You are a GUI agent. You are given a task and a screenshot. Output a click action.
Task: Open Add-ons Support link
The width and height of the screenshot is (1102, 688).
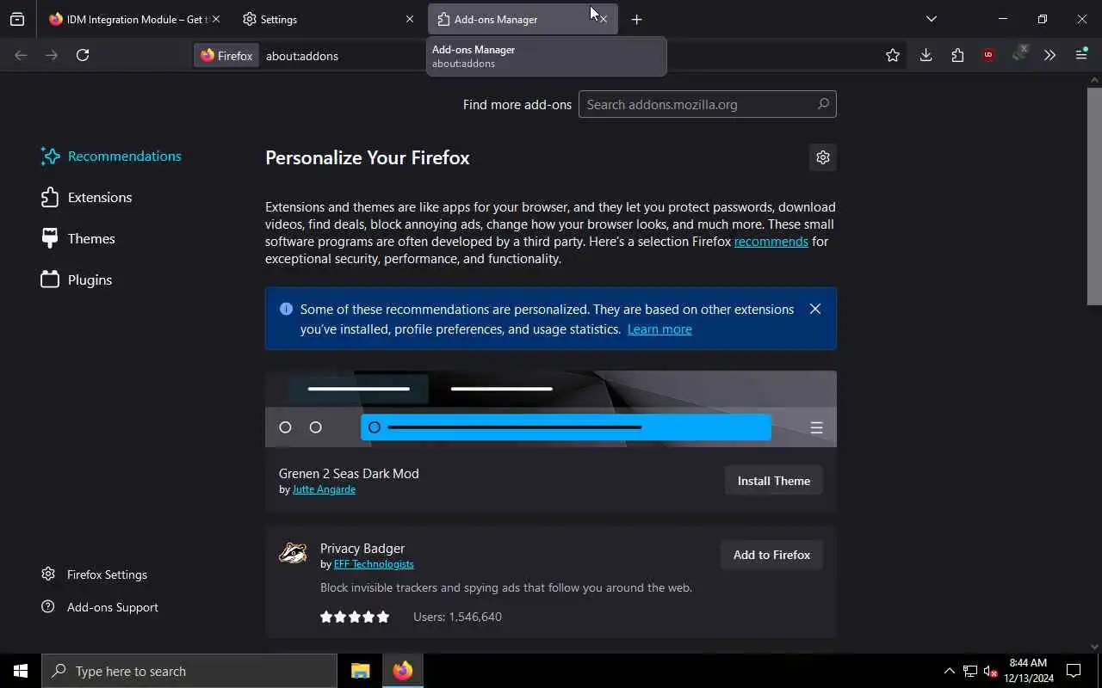(x=100, y=607)
